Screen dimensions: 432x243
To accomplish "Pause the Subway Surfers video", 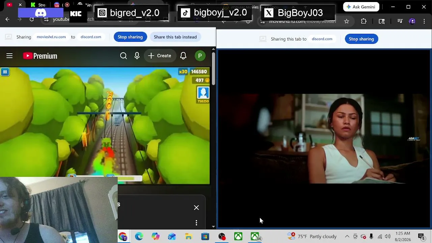I will [x=5, y=72].
